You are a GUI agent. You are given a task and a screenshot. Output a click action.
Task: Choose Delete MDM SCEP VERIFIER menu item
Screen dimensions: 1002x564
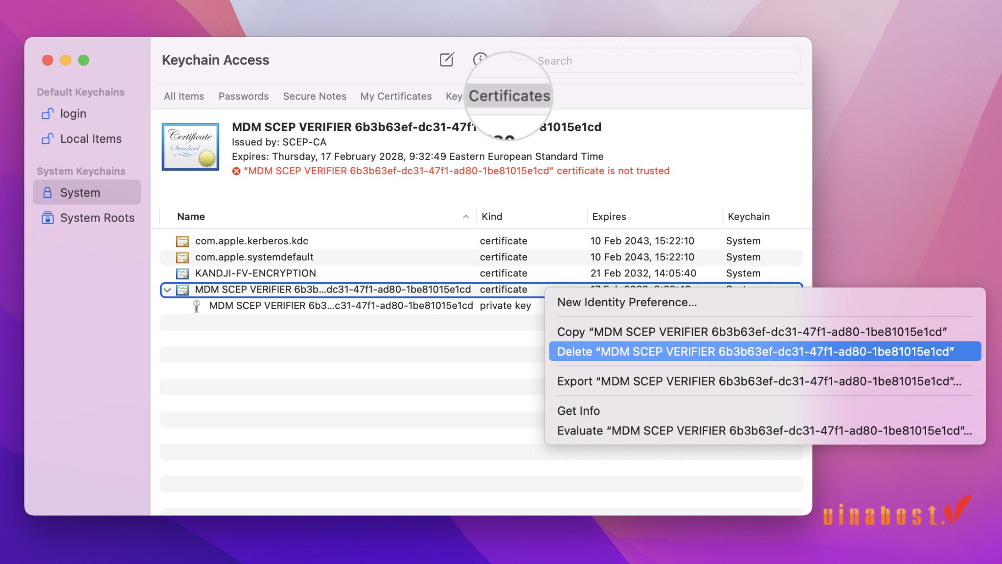tap(765, 351)
